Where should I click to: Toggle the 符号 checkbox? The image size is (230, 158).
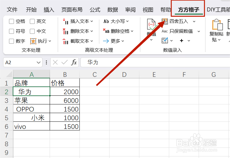[x=11, y=31]
